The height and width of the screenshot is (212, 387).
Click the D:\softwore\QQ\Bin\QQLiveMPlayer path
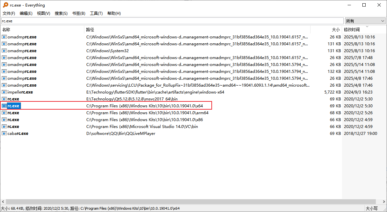pyautogui.click(x=121, y=134)
